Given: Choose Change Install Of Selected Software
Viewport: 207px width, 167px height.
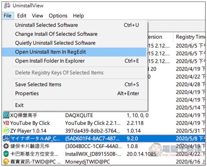Looking at the screenshot, I should 74,34.
